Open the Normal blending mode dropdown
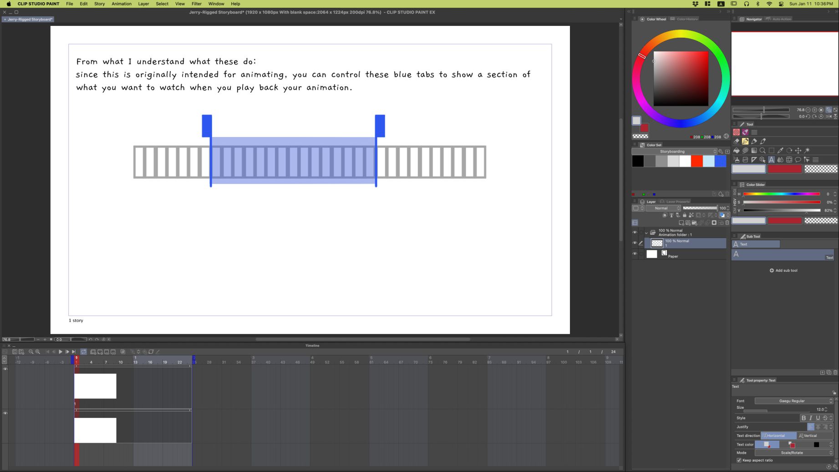Viewport: 839px width, 472px height. (663, 208)
